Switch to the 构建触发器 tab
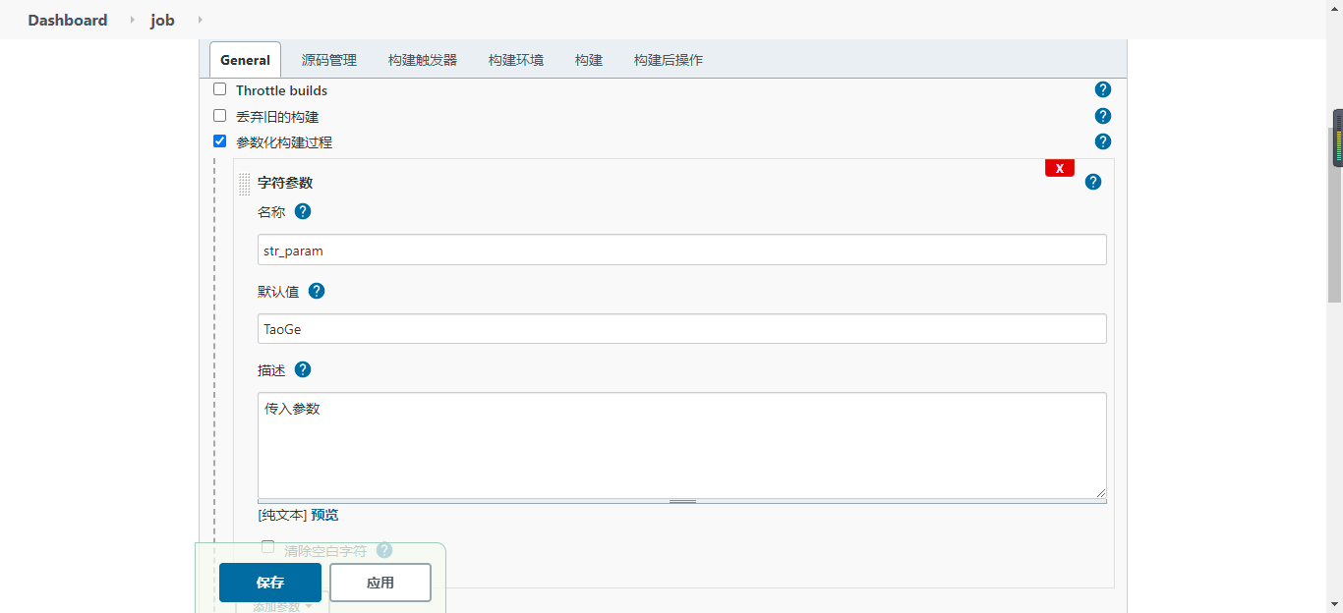Screen dimensions: 1343x613 423,60
